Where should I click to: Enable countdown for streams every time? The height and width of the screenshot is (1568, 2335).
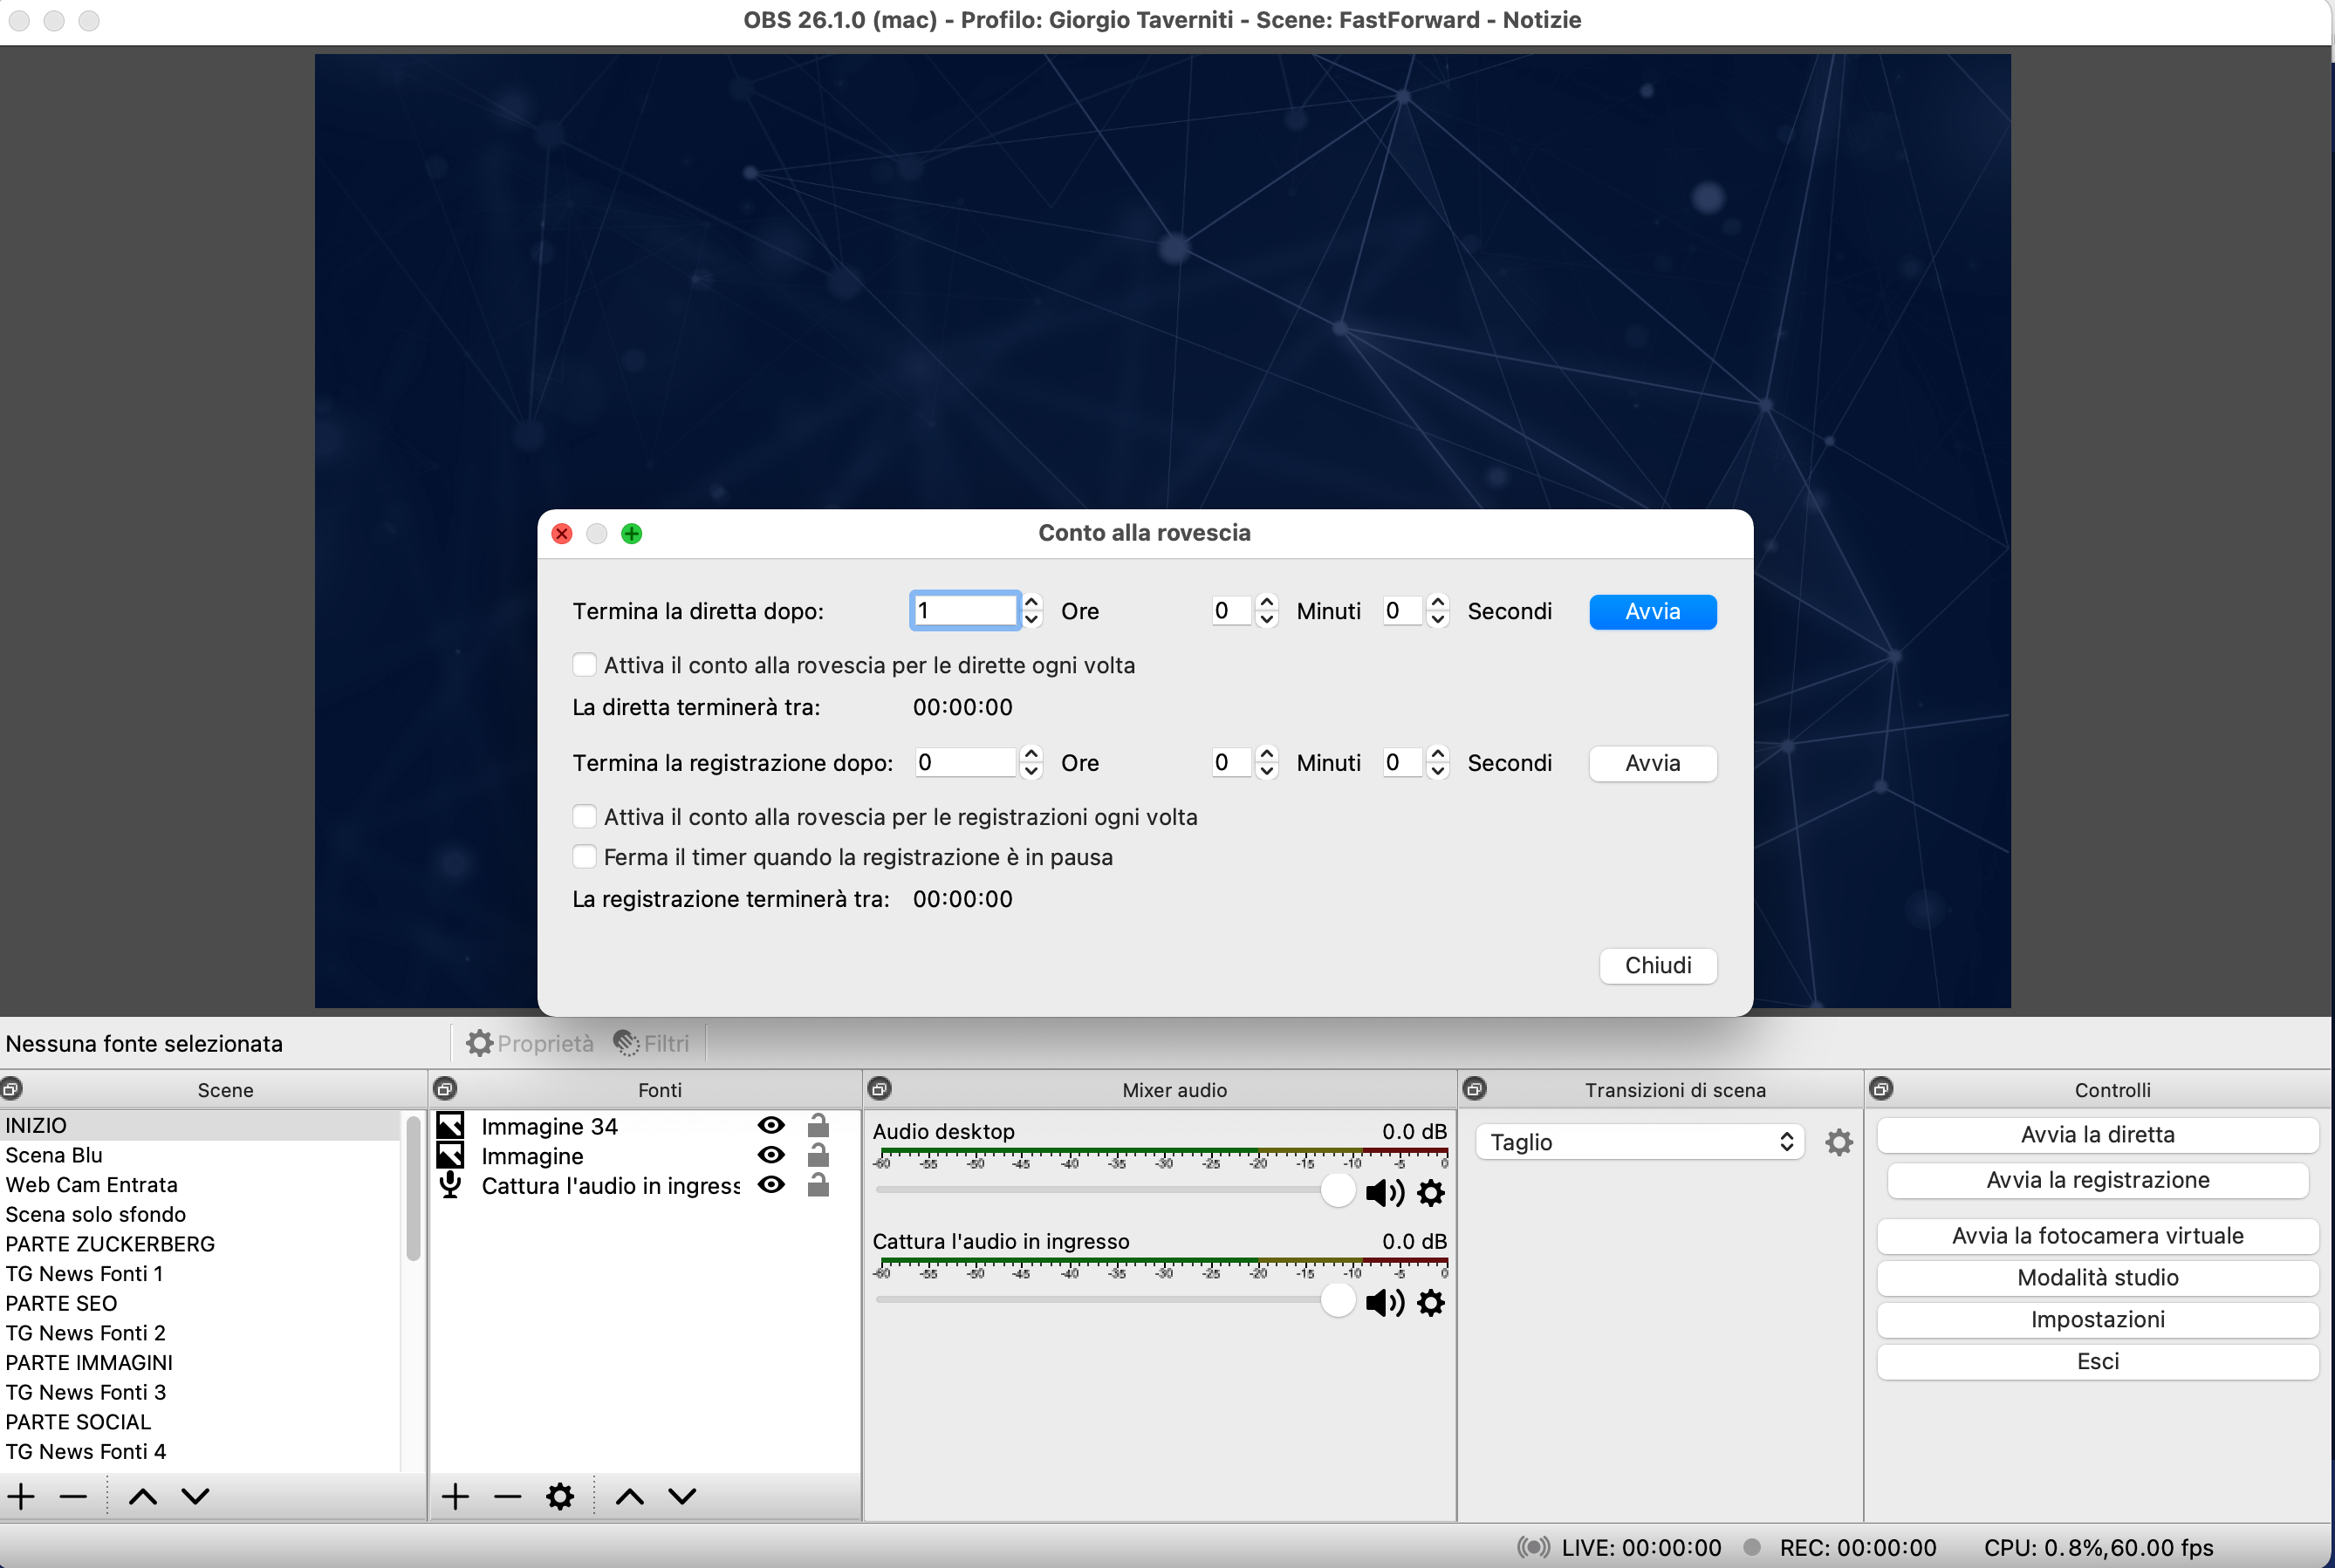pyautogui.click(x=585, y=665)
